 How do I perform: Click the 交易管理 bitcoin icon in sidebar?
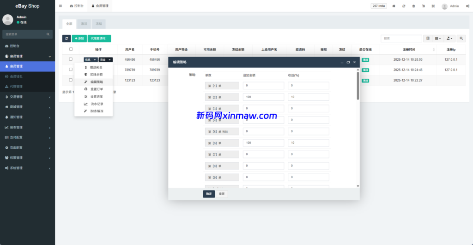6,97
